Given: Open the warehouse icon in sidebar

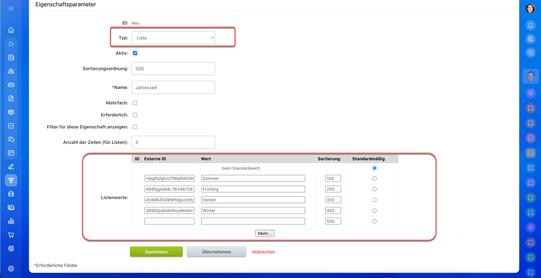Looking at the screenshot, I should (11, 194).
